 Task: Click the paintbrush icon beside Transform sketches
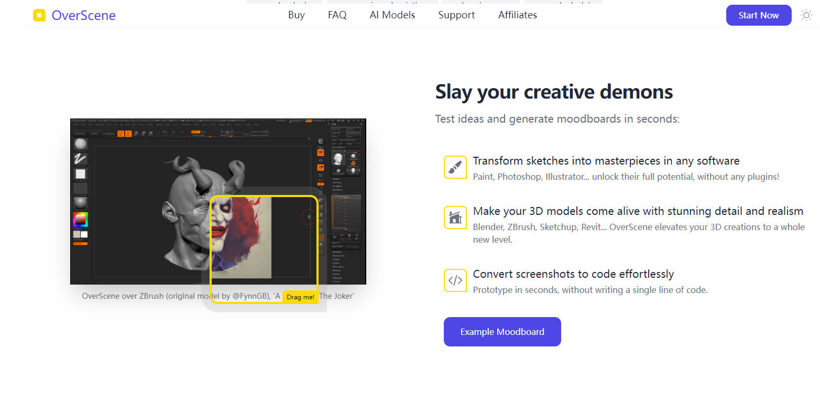pos(455,167)
